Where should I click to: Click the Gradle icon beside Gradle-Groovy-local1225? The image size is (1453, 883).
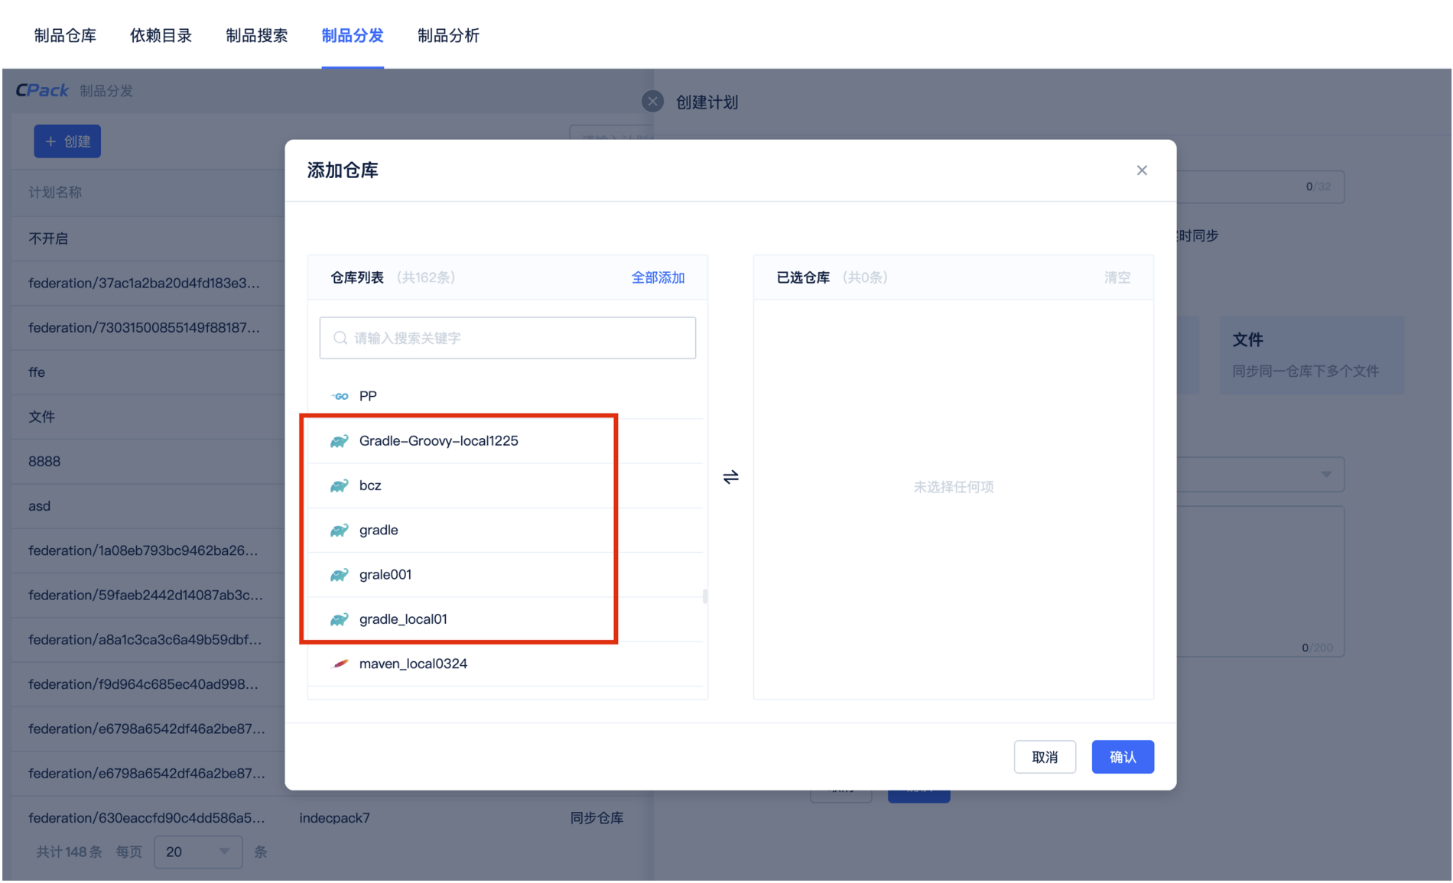(340, 441)
